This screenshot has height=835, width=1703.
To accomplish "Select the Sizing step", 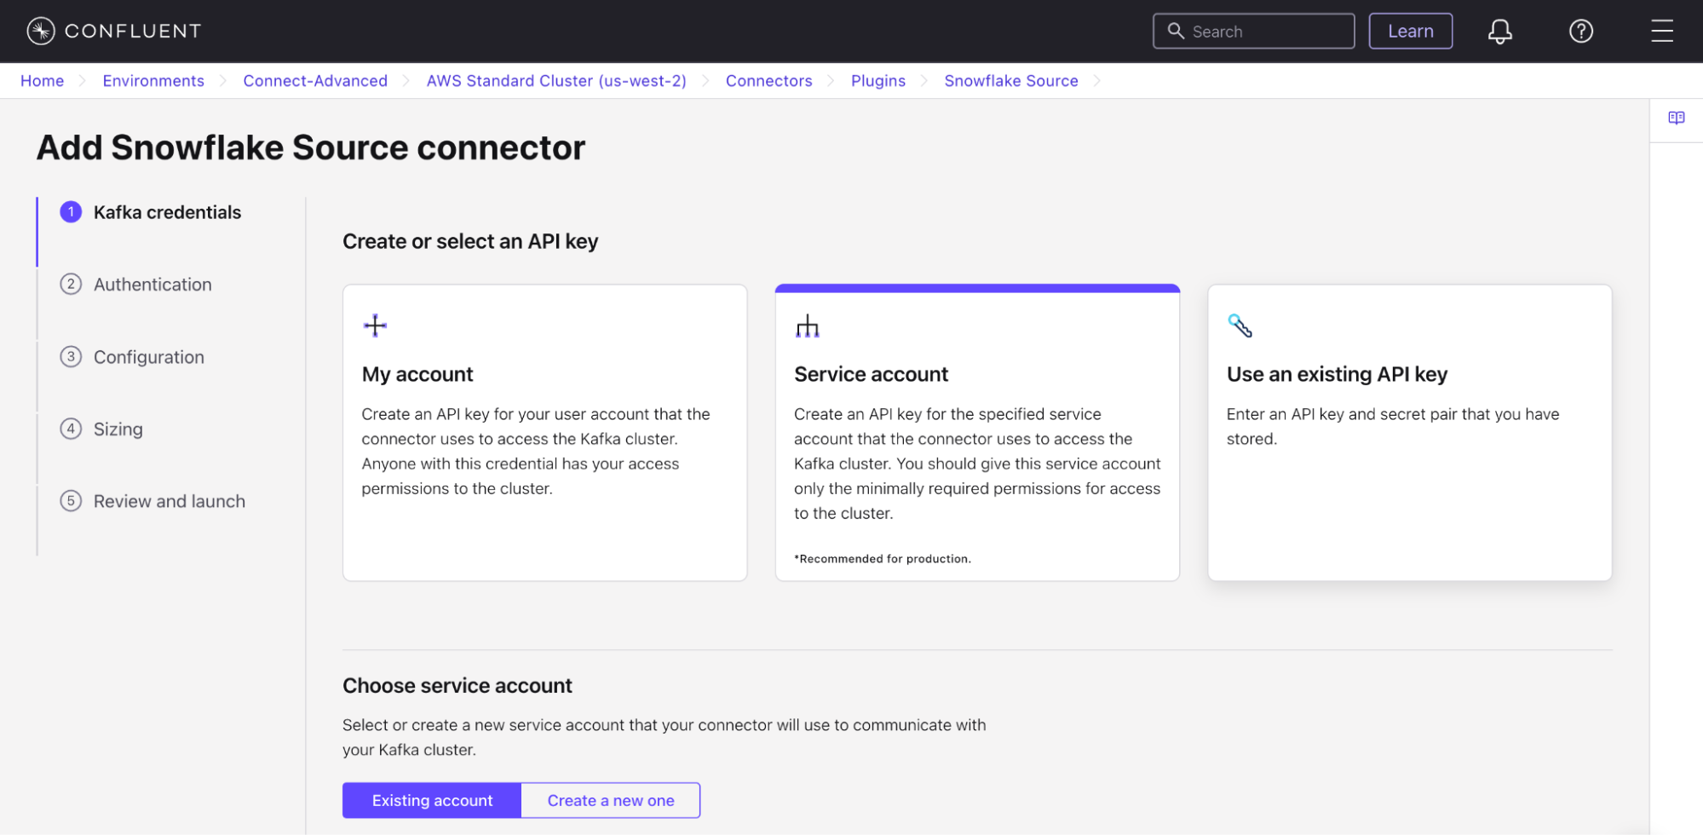I will coord(118,429).
